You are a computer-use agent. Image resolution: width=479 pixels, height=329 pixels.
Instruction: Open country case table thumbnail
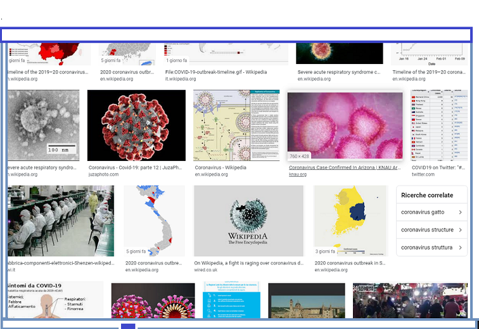[x=439, y=126]
